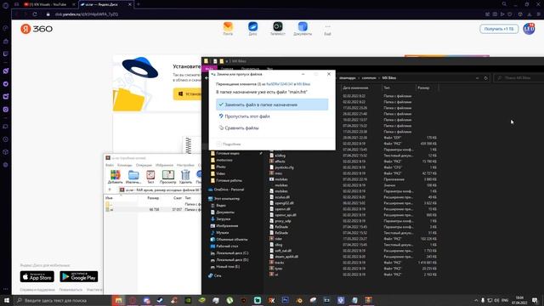
Task: Open Готовые работы folder in quick access
Action: 227,181
